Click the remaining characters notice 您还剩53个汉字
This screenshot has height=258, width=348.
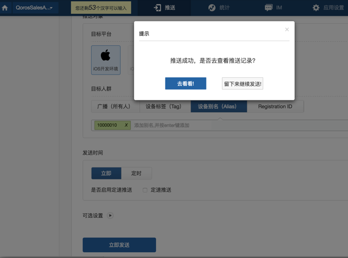pos(101,8)
